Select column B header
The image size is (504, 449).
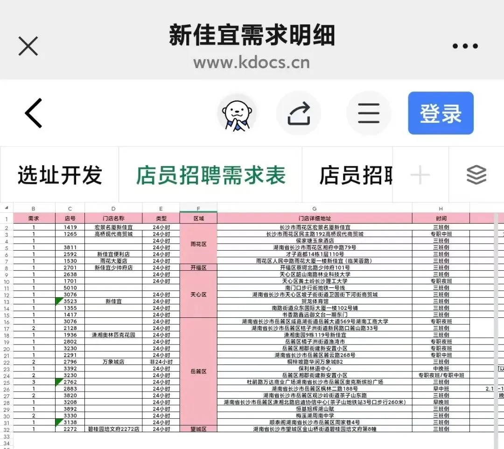pos(34,208)
